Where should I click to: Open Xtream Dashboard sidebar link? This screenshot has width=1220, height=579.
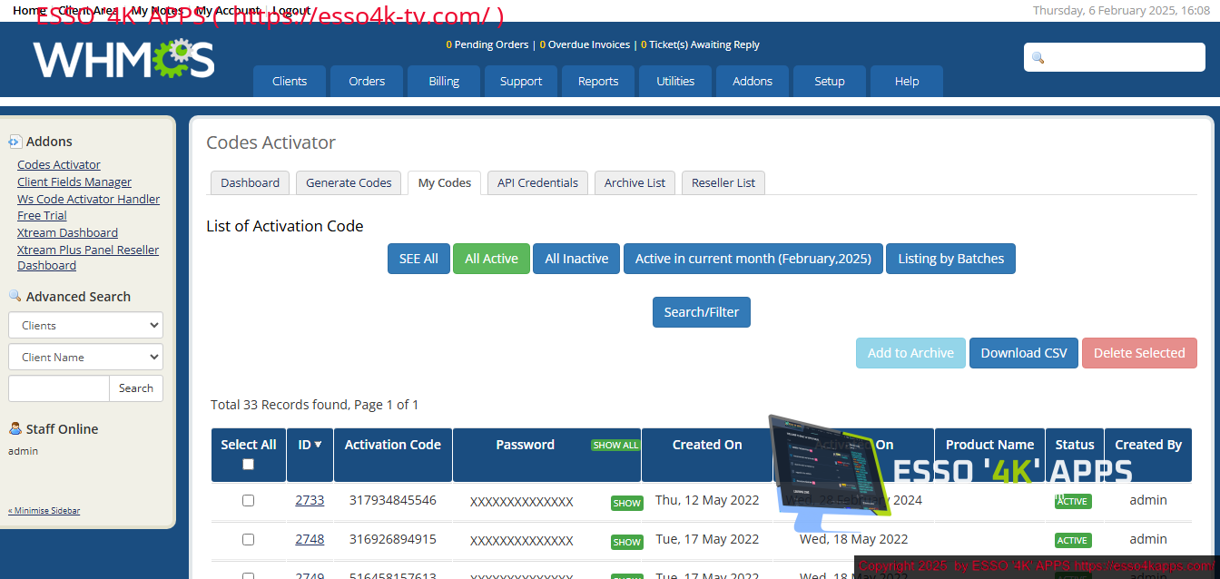[x=67, y=232]
